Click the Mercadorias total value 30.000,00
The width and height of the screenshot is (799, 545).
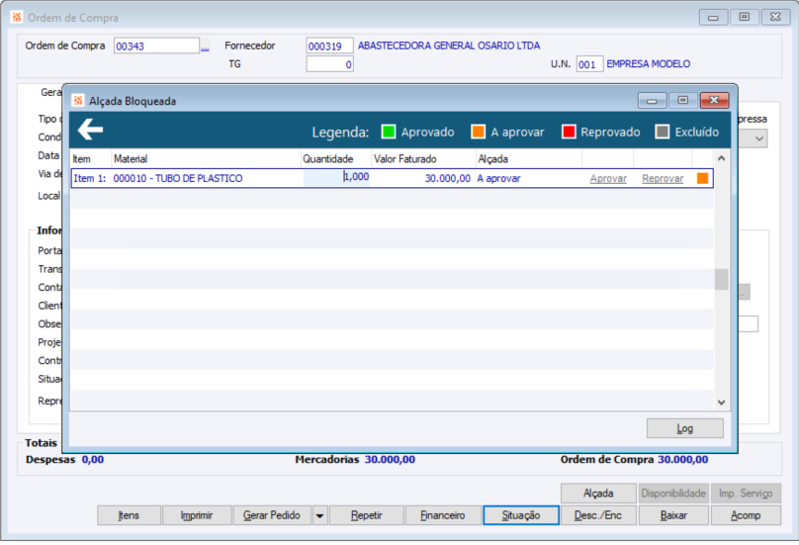tap(390, 459)
